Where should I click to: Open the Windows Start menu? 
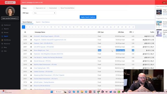click(52, 92)
